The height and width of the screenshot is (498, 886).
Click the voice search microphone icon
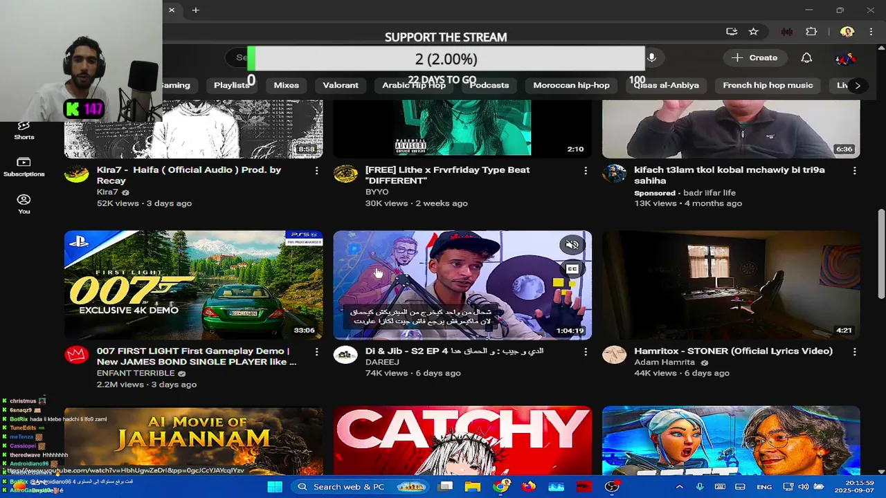click(651, 57)
